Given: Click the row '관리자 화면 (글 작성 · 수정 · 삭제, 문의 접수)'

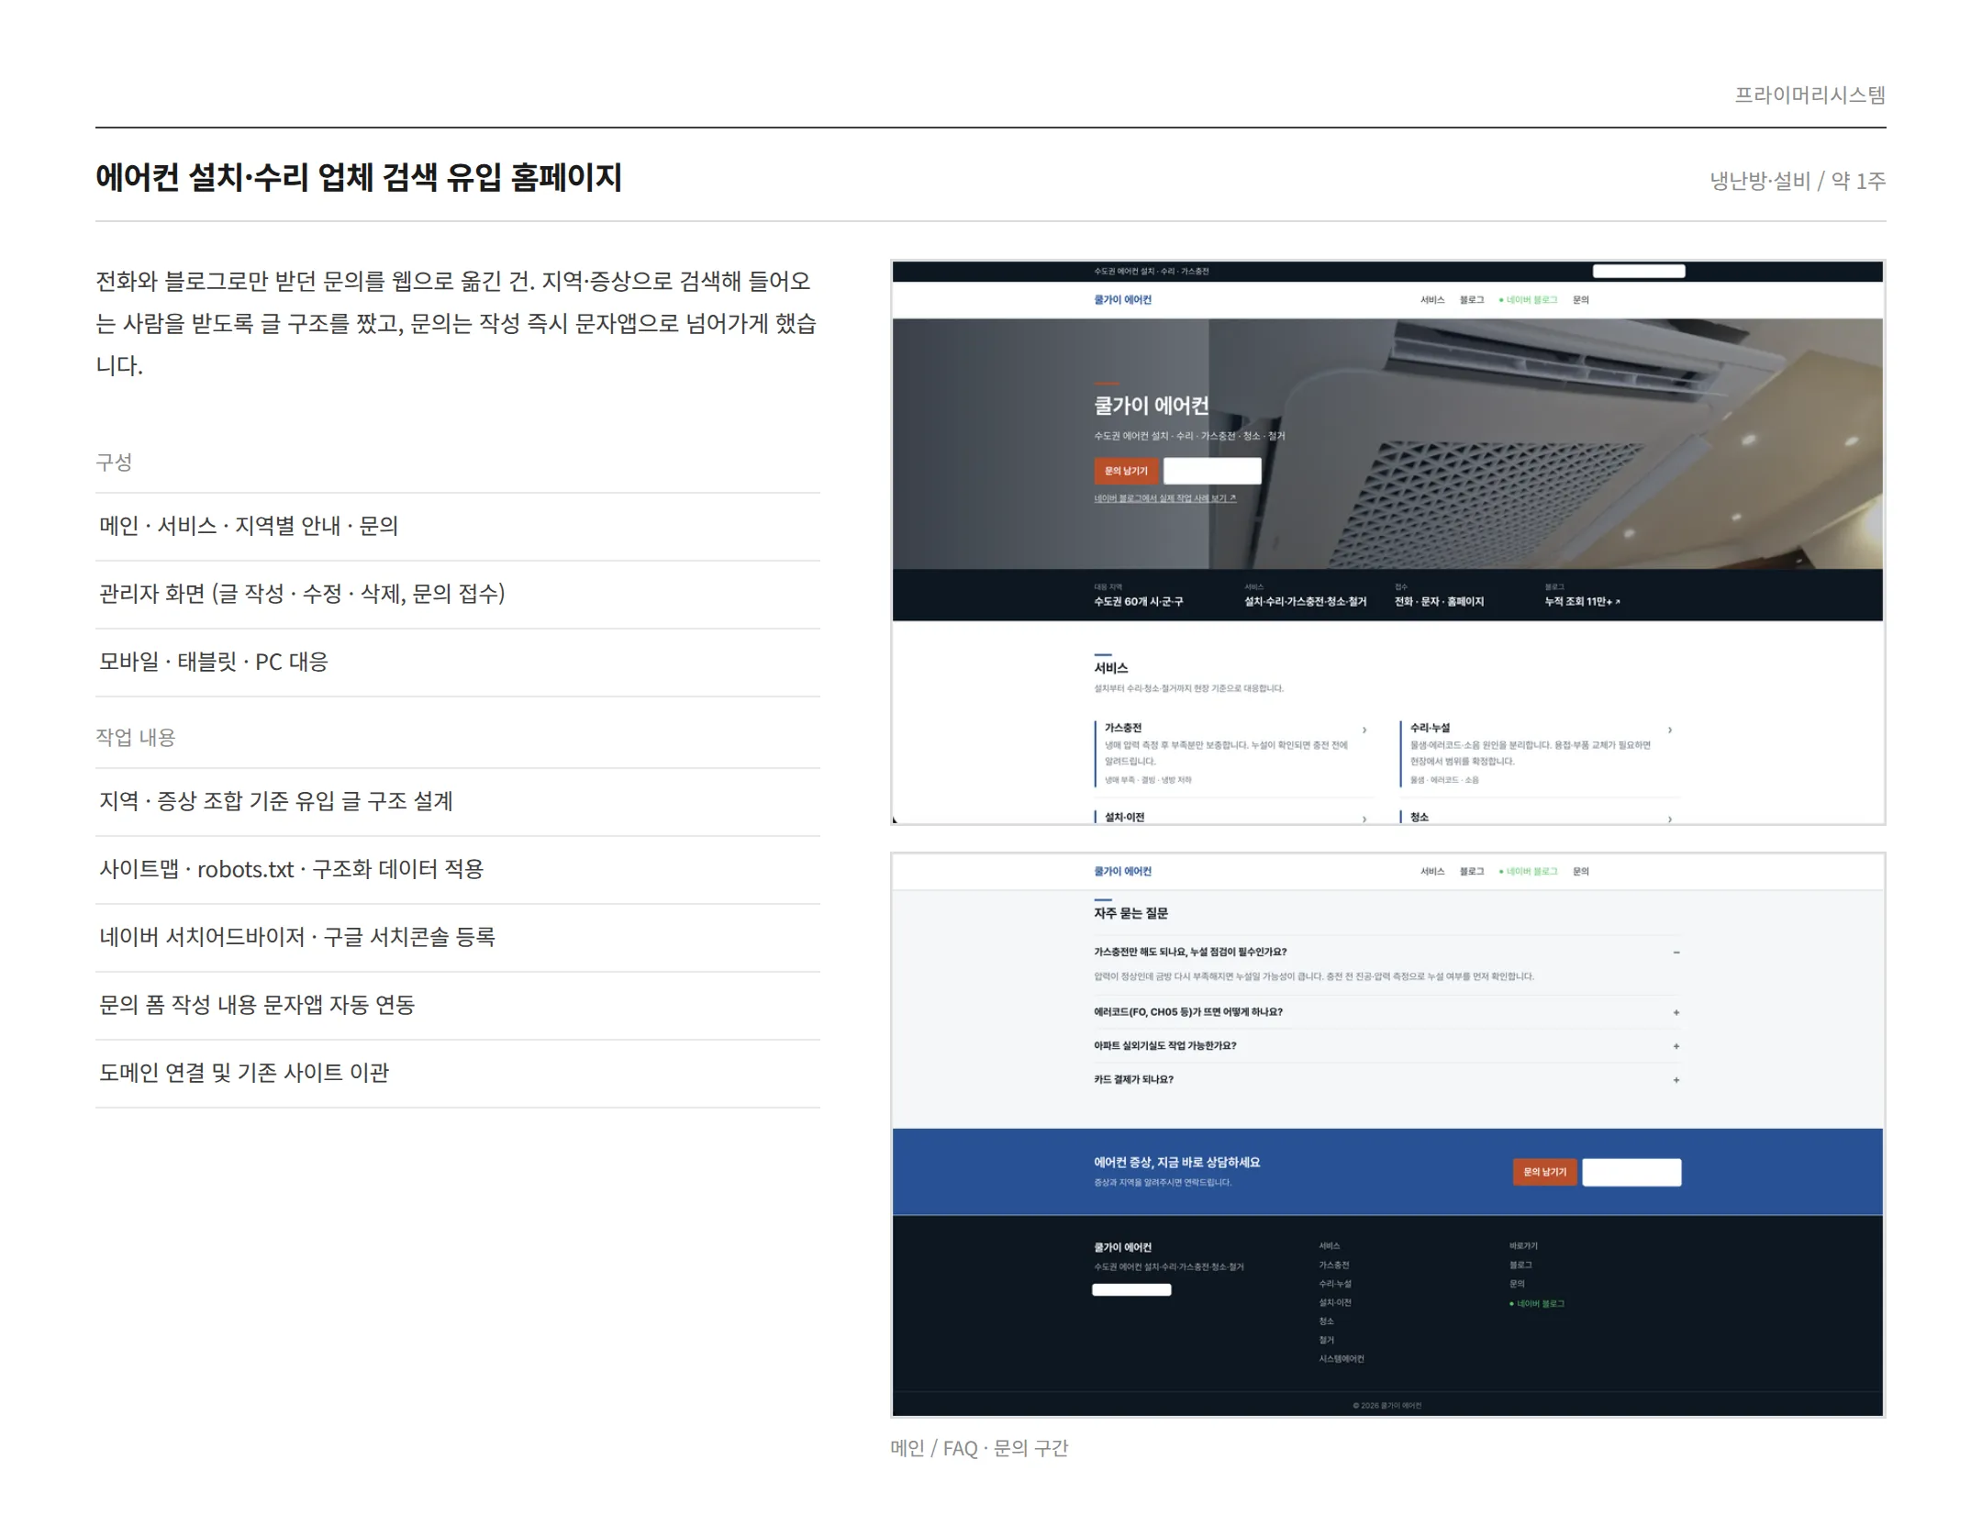Looking at the screenshot, I should coord(458,595).
